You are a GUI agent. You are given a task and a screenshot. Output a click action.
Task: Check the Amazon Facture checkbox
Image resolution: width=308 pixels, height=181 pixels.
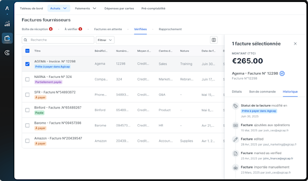tap(27, 141)
